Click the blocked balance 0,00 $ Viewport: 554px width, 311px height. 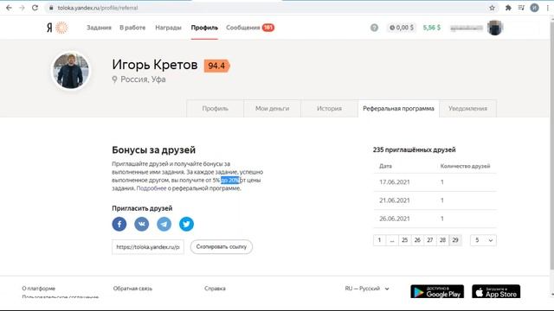(402, 28)
